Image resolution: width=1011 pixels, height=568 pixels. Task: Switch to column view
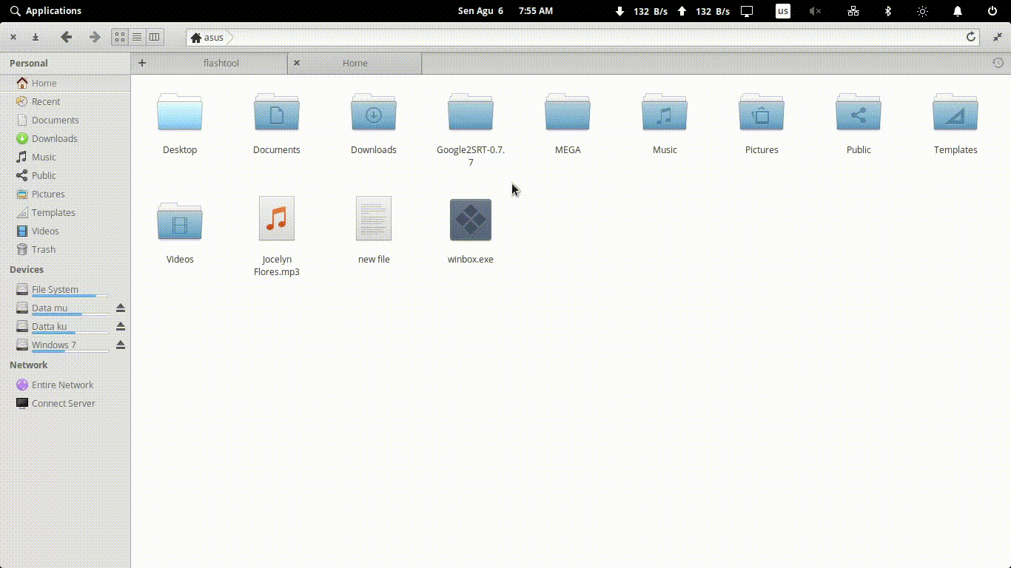(x=154, y=37)
